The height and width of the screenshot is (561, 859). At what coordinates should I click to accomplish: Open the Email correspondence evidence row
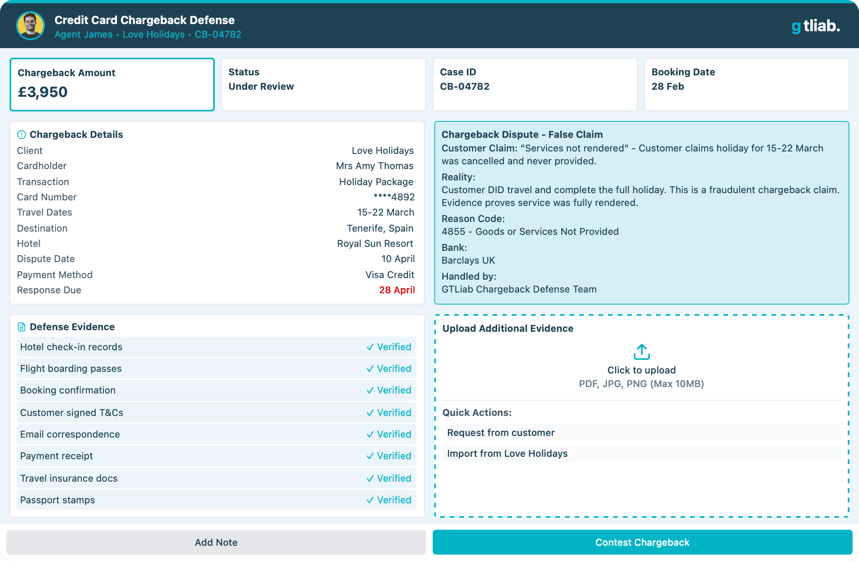coord(216,434)
